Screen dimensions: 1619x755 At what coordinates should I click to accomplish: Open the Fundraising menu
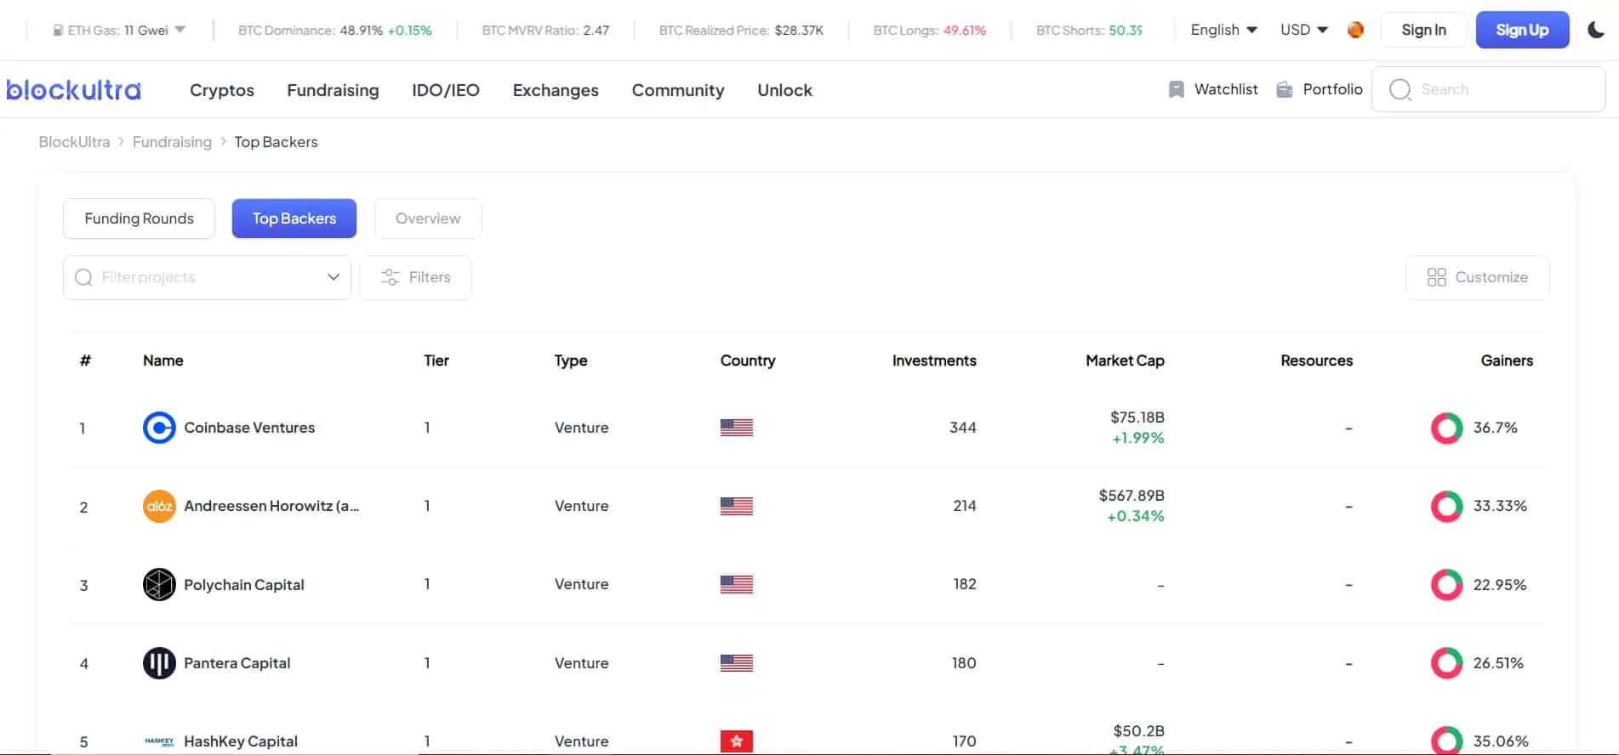tap(333, 90)
